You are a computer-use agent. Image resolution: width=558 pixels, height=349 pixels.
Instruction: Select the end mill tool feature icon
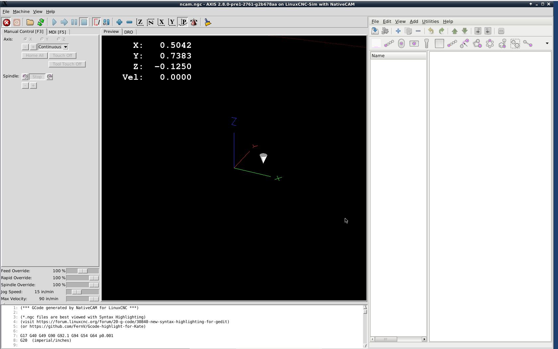[427, 44]
